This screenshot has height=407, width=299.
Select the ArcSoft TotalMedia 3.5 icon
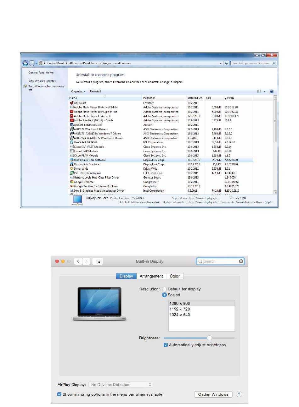(x=71, y=125)
